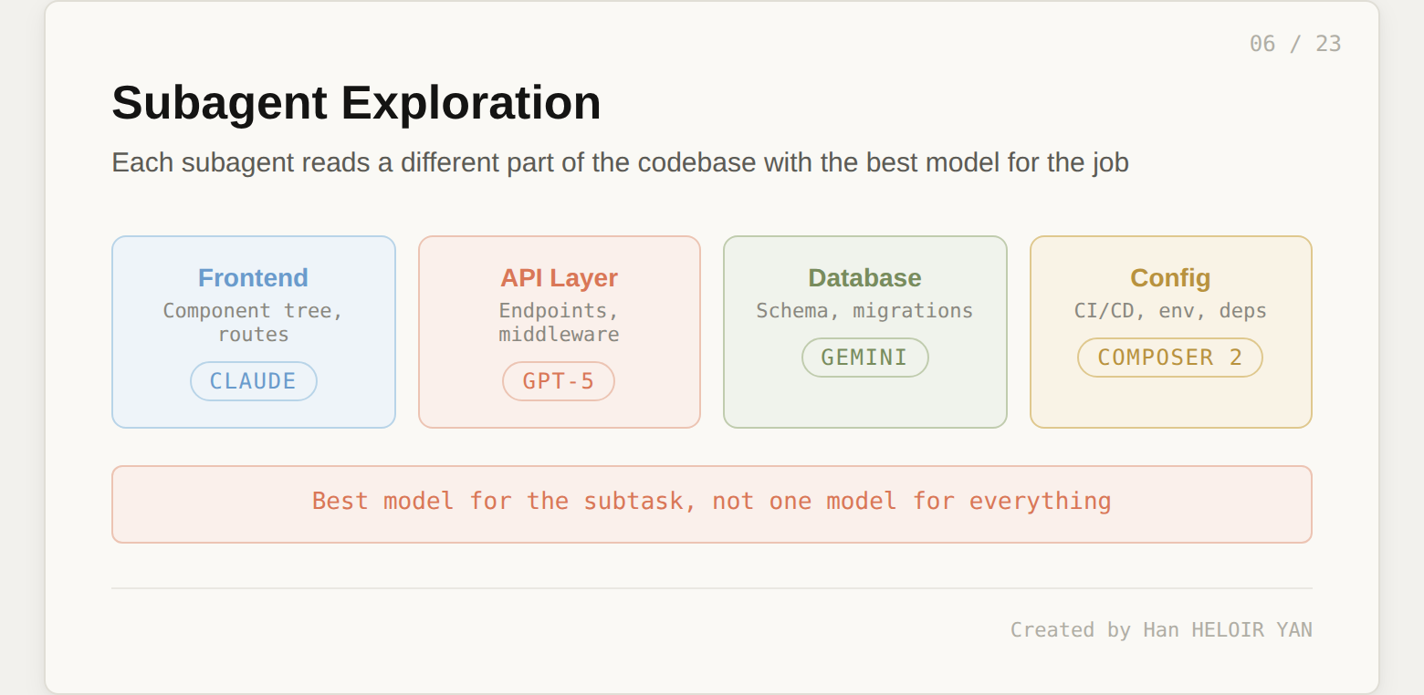
Task: Select the subtitle about each subagent
Action: (x=620, y=163)
